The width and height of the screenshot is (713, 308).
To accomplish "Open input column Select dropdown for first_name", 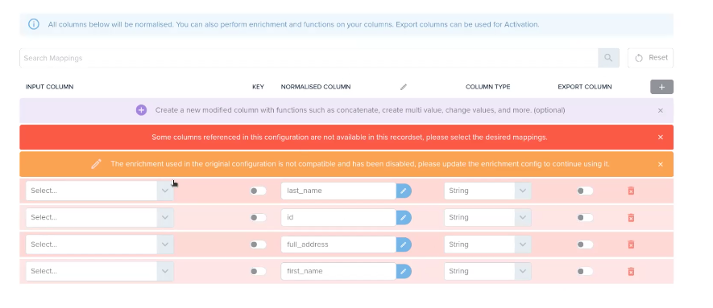I will 100,271.
